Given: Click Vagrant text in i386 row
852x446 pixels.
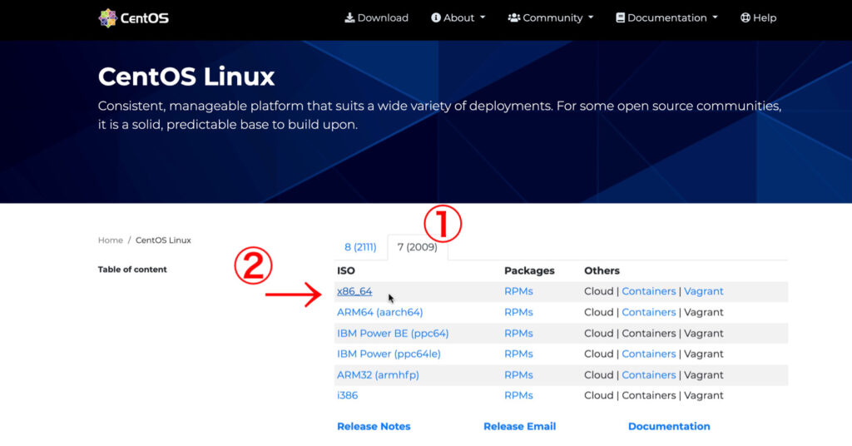Looking at the screenshot, I should pos(704,395).
